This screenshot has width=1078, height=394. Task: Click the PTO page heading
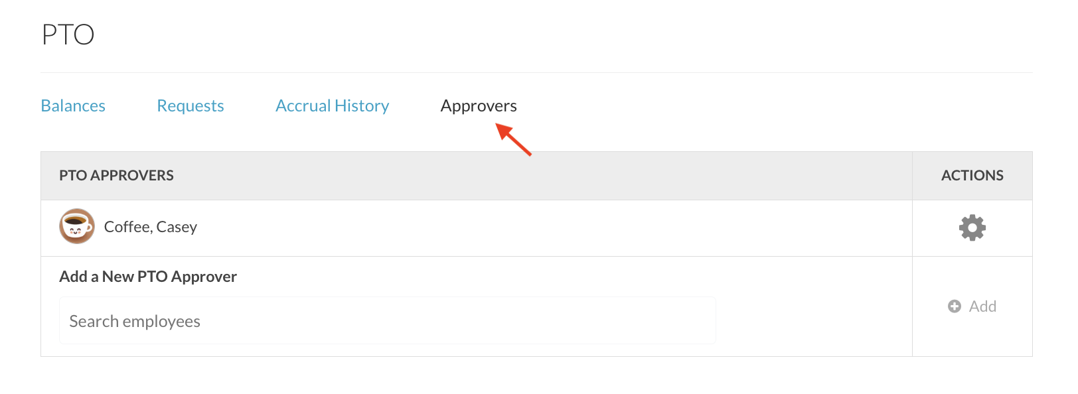click(x=68, y=34)
